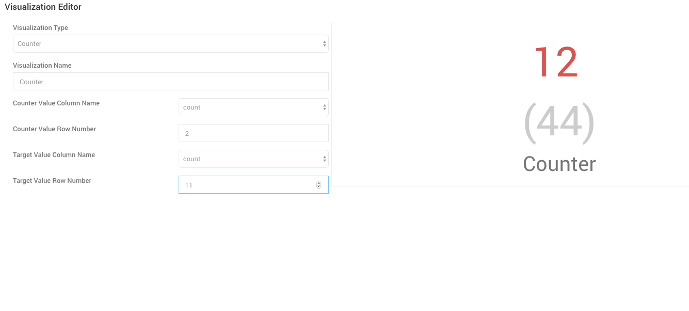Click the Counter Value Column Name label

click(56, 103)
